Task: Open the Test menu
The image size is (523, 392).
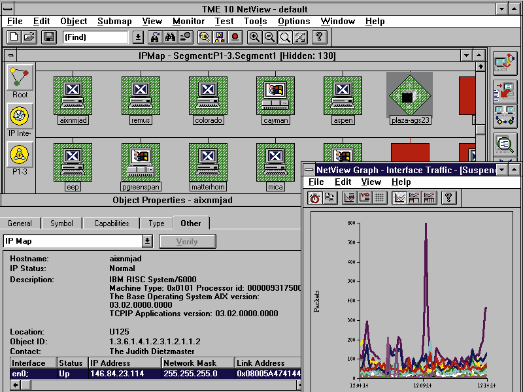Action: pos(224,22)
